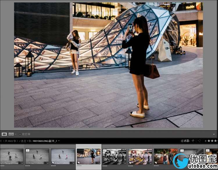Open R0010683.DNG/副本_1 filename dropdown

pyautogui.click(x=59, y=141)
